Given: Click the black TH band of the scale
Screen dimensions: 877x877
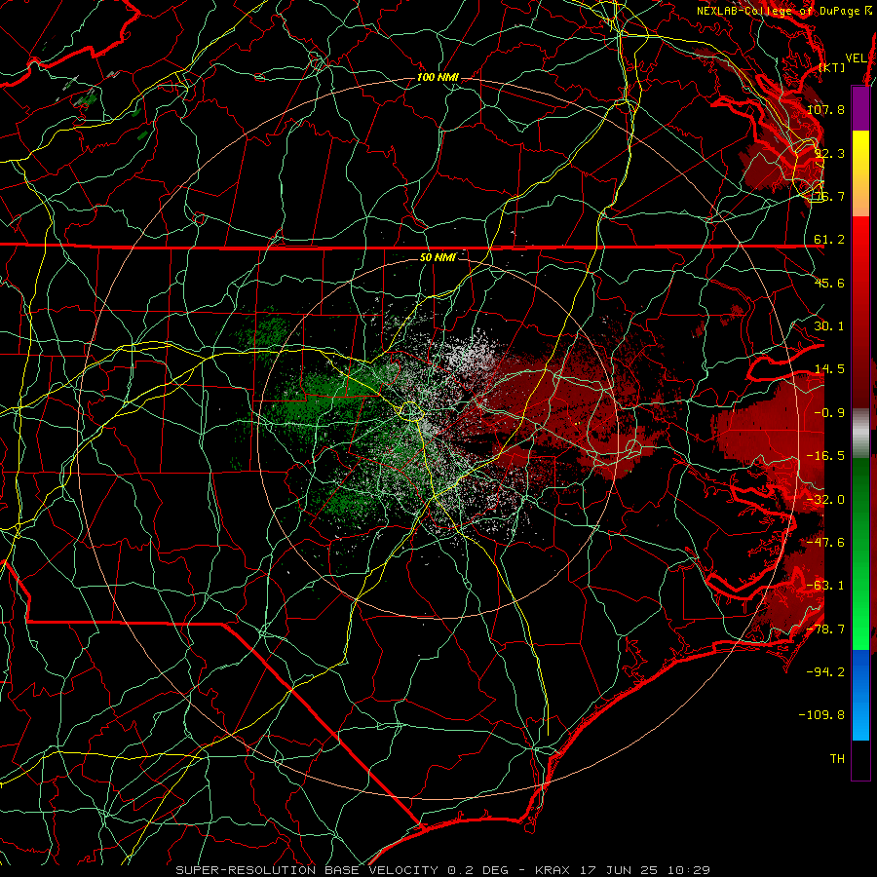Looking at the screenshot, I should (x=860, y=759).
